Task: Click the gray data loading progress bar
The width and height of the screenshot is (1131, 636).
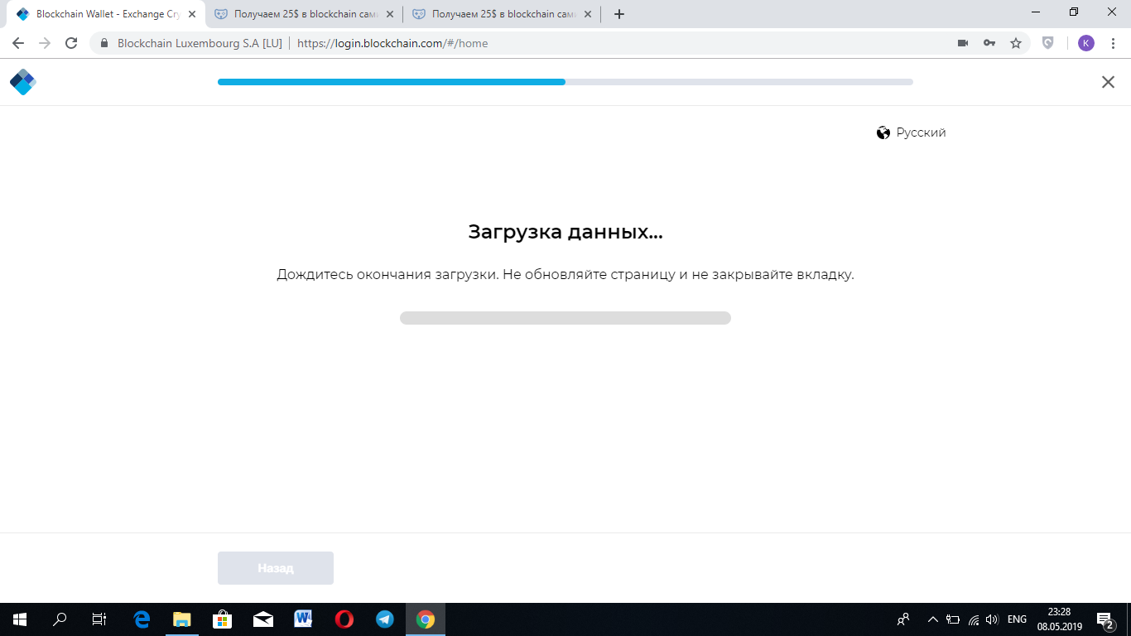Action: click(x=565, y=318)
